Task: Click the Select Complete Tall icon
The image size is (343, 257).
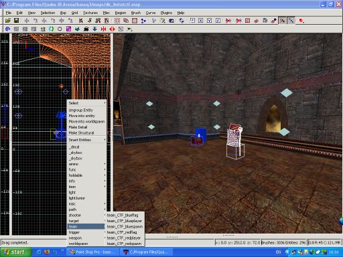Action: 81,21
